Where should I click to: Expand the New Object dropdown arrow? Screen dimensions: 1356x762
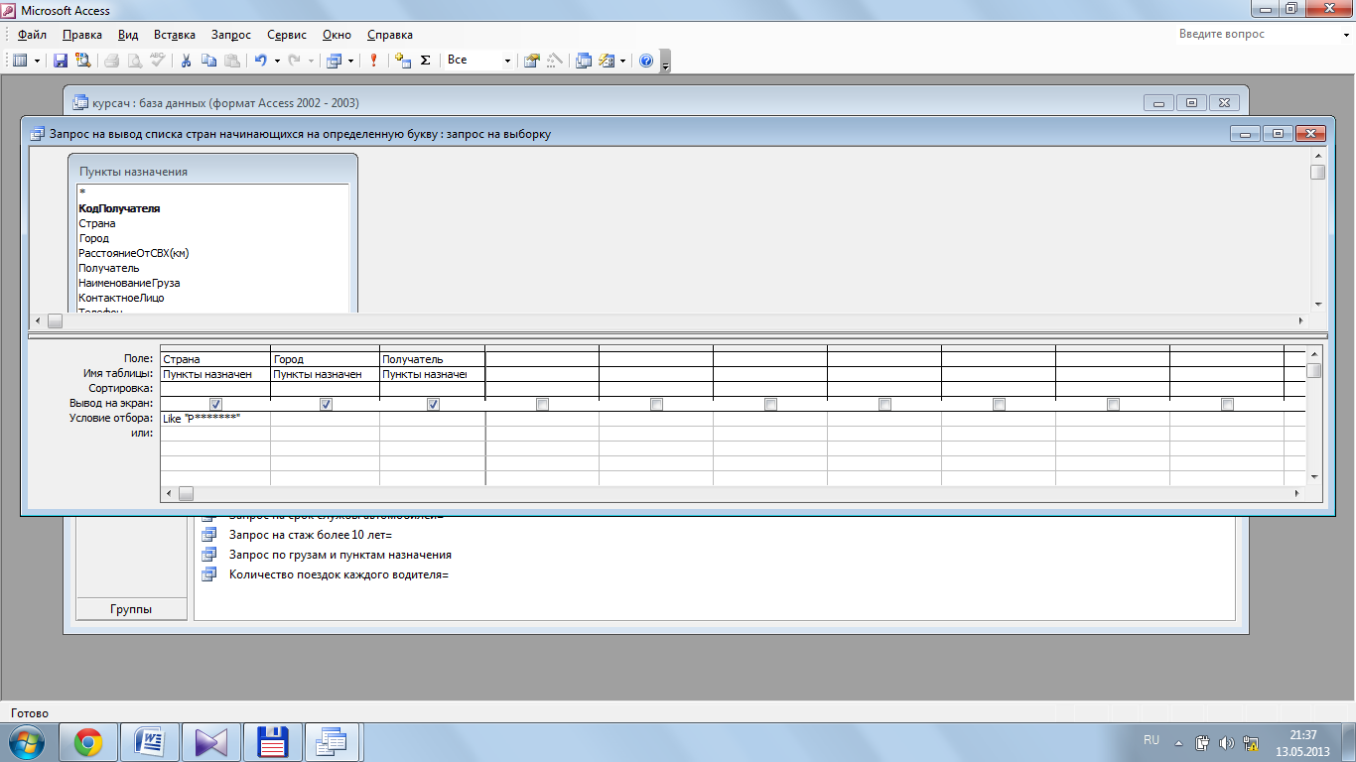coord(623,61)
